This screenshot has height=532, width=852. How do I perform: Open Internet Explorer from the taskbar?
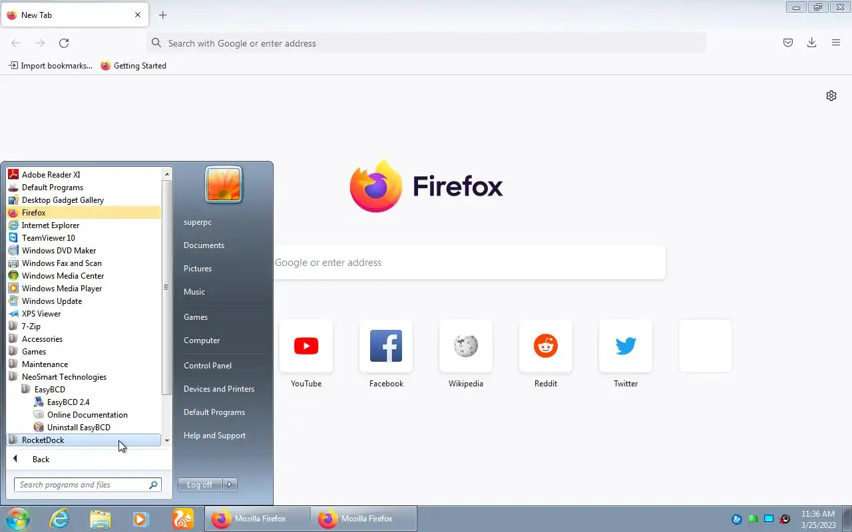click(59, 519)
